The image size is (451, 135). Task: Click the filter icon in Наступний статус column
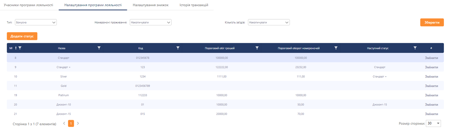tap(415, 48)
